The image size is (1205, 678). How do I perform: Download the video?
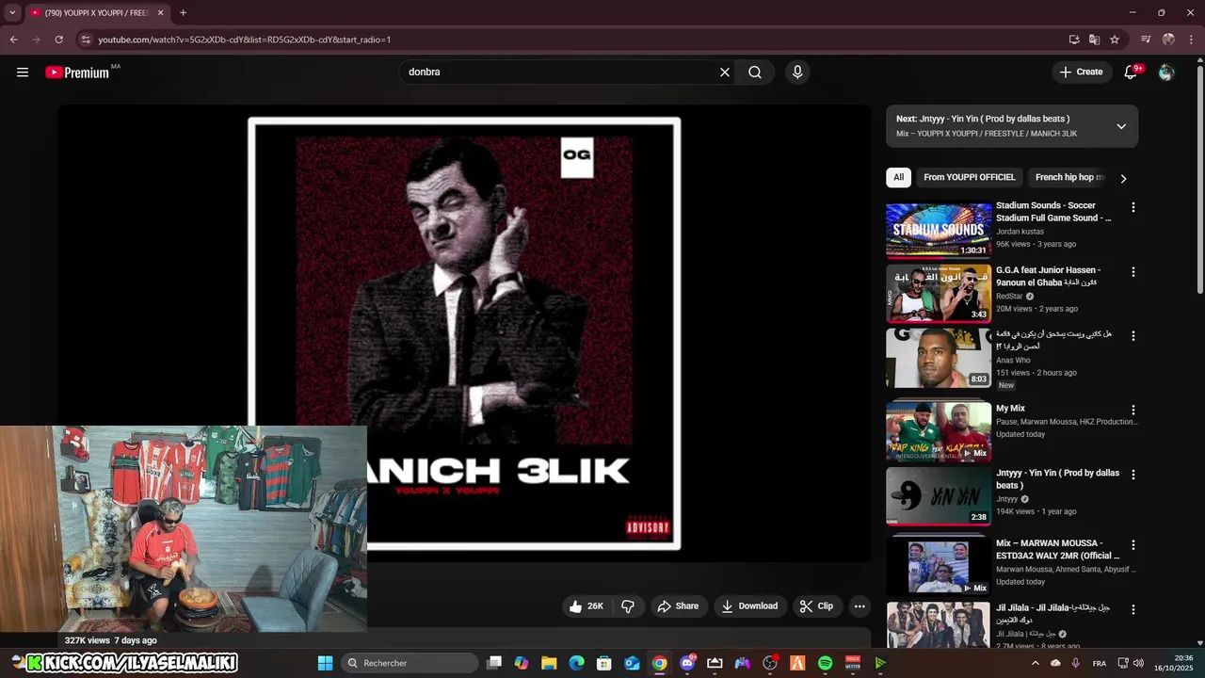(x=749, y=606)
